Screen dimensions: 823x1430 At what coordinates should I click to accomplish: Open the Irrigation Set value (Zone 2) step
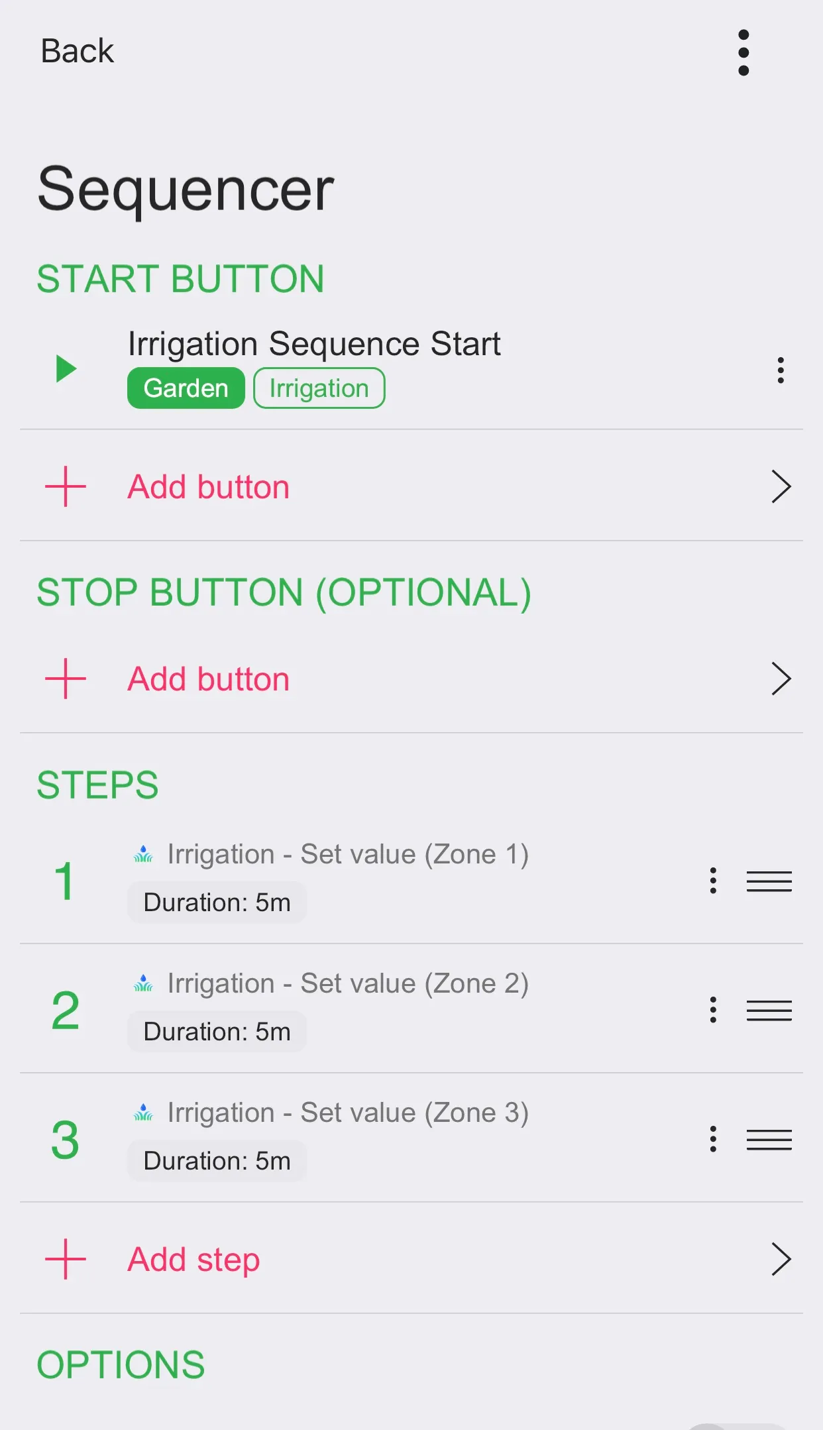tap(347, 984)
